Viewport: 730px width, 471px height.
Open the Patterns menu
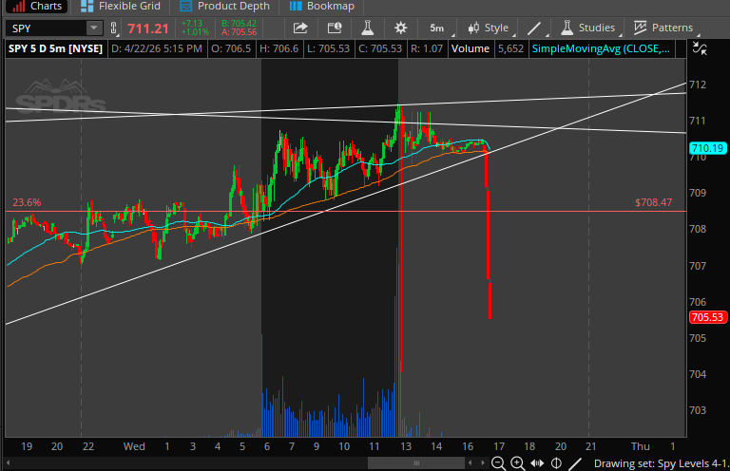tap(663, 28)
